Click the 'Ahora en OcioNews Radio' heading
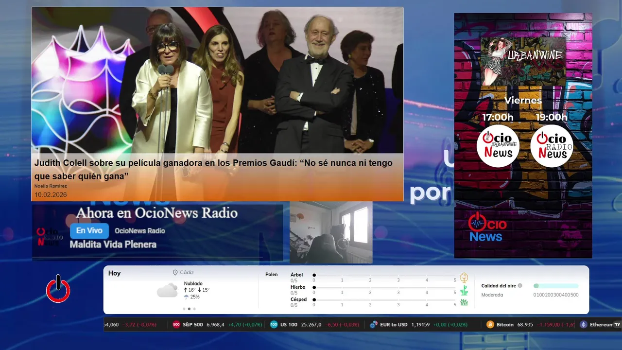This screenshot has width=622, height=350. pyautogui.click(x=157, y=213)
